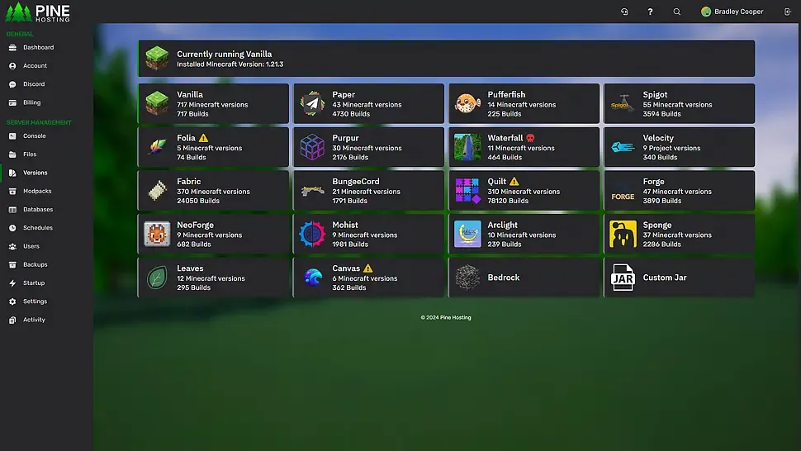Click the logout icon beside Bradley Cooper
Viewport: 801px width, 451px height.
[787, 12]
